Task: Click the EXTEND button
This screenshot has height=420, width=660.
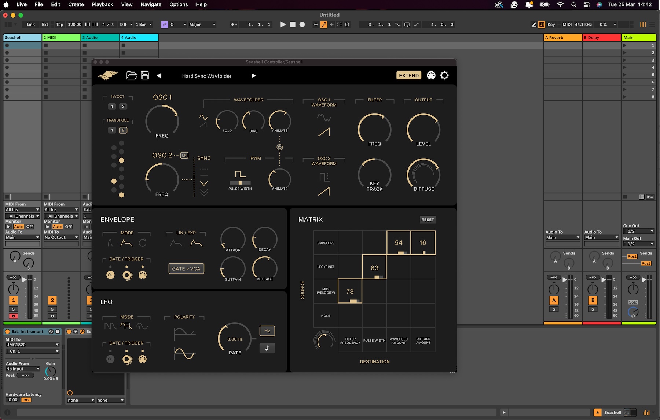Action: pyautogui.click(x=409, y=75)
